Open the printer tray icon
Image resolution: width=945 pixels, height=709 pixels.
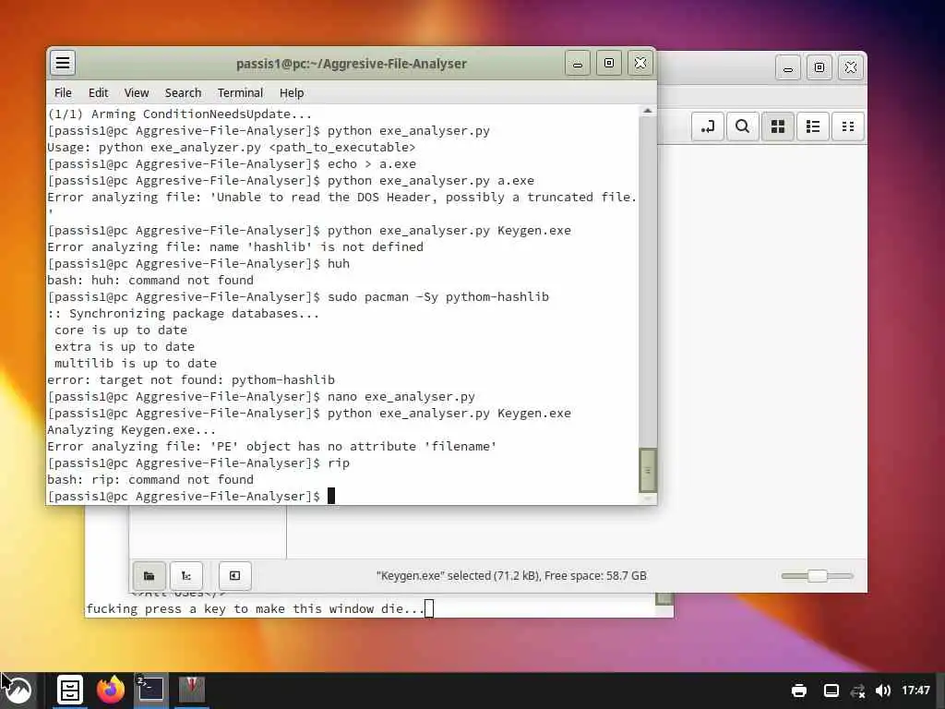(x=799, y=691)
